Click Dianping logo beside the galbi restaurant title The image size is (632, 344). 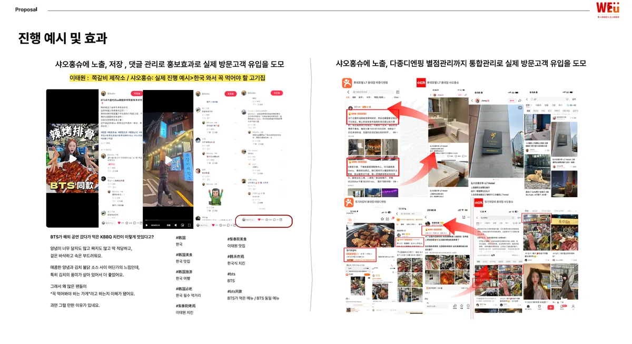click(349, 203)
